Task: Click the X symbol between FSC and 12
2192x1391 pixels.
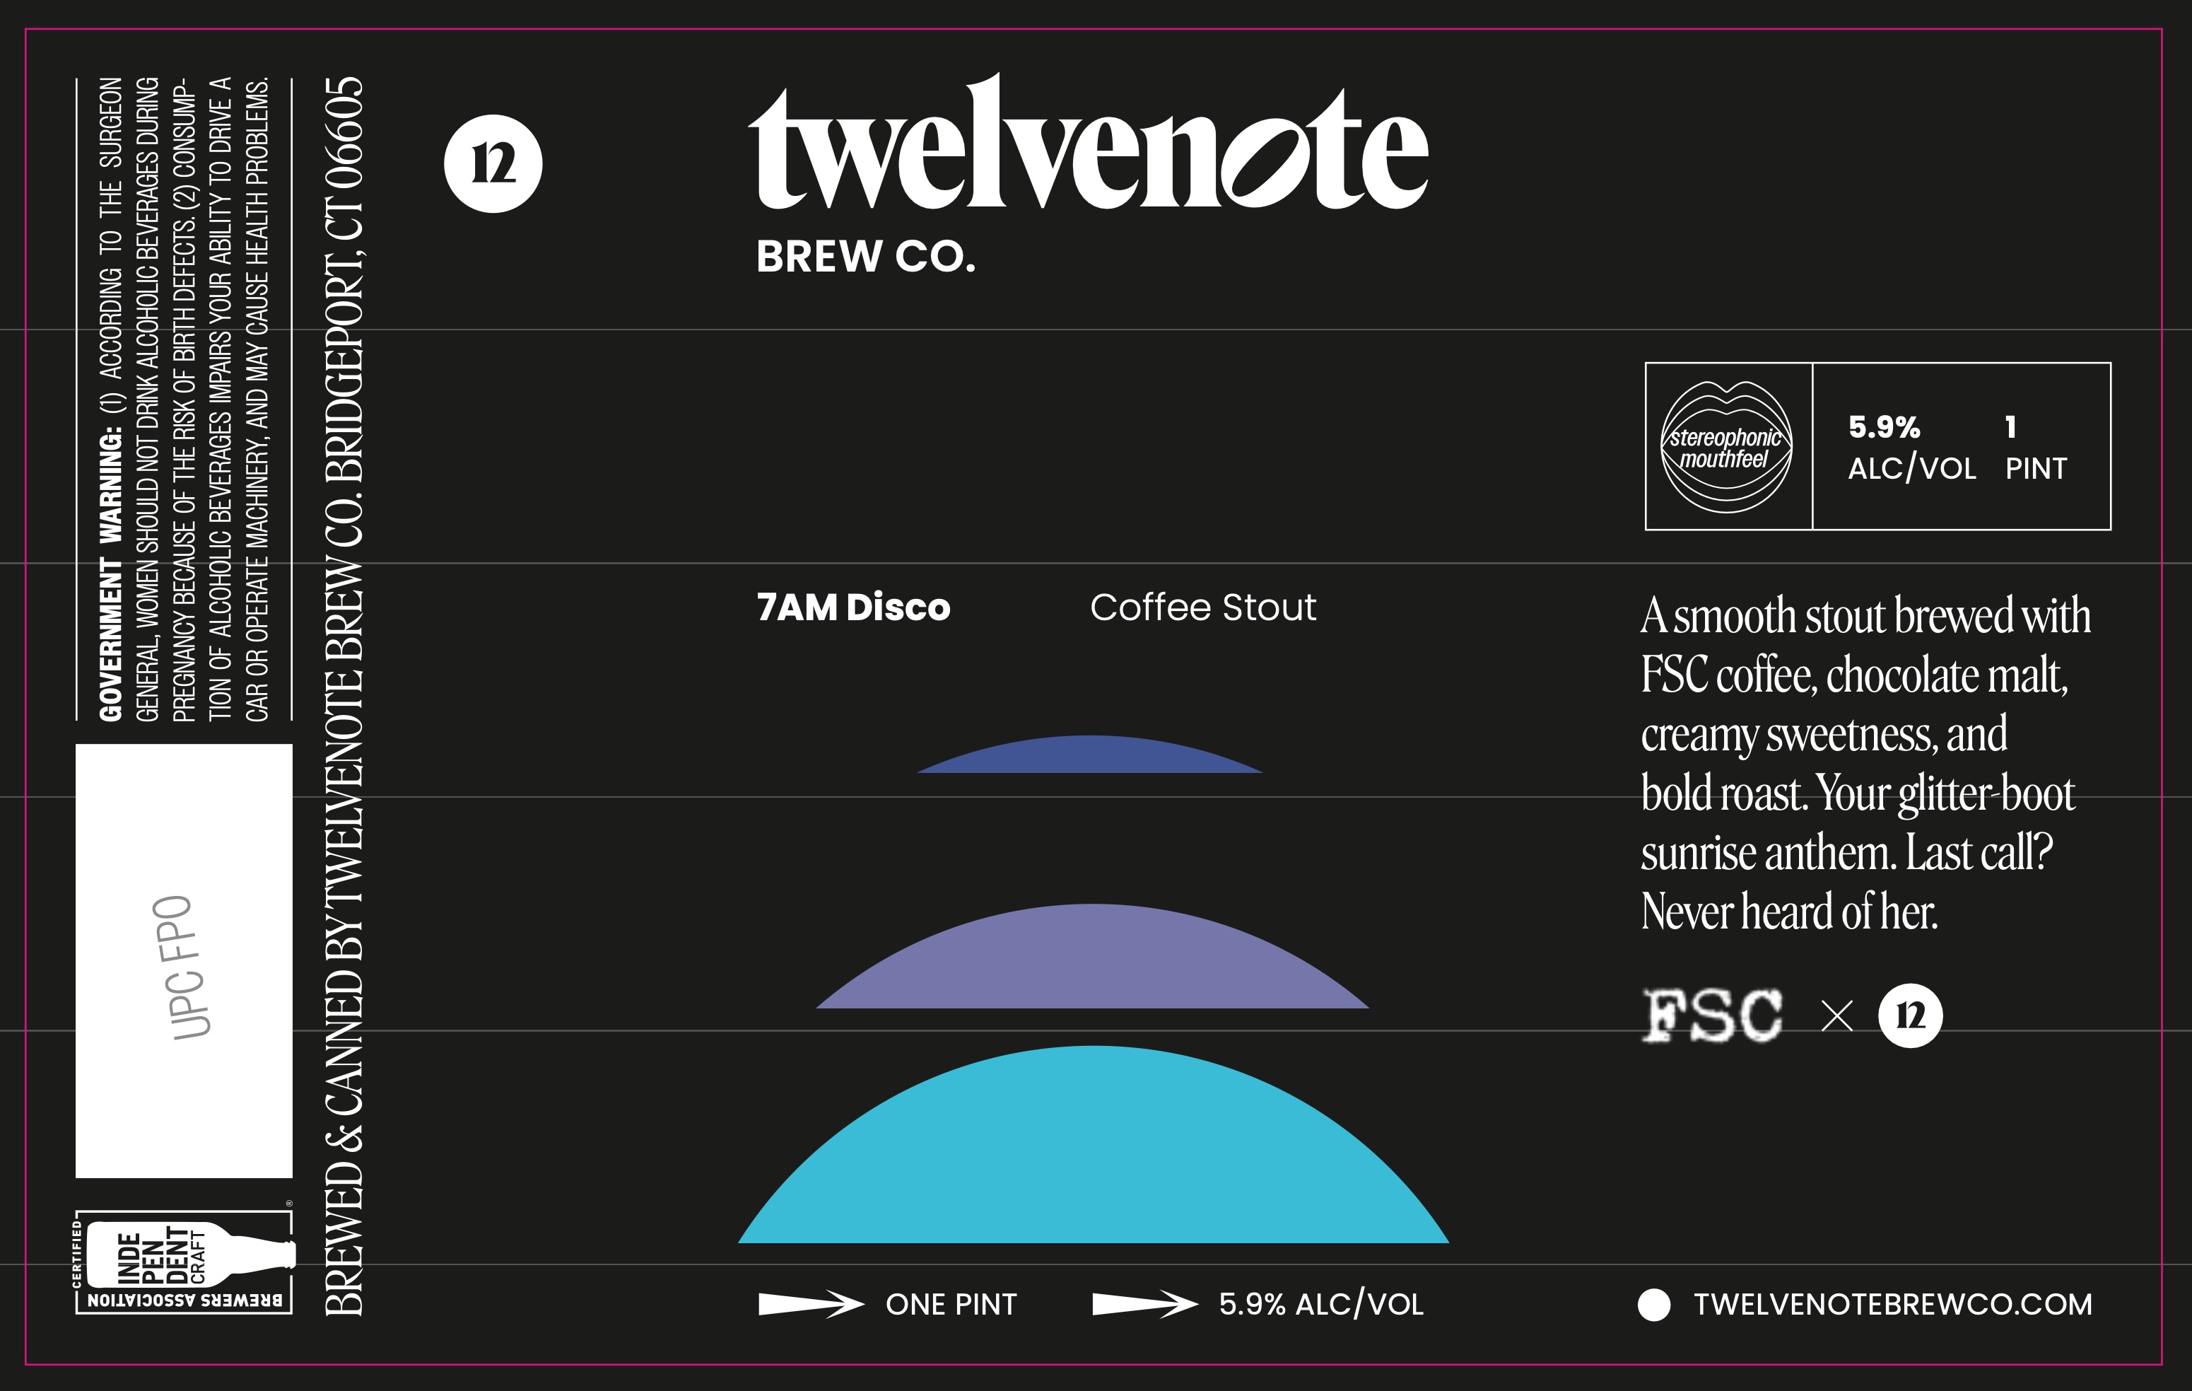Action: click(x=1837, y=1015)
